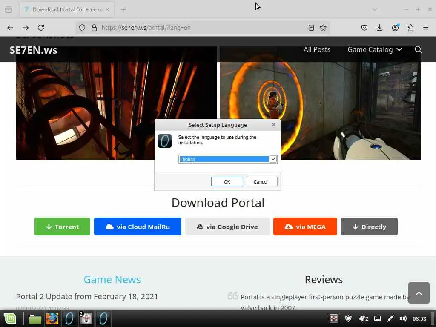Switch to Firefox in the taskbar
436x327 pixels.
tap(52, 318)
